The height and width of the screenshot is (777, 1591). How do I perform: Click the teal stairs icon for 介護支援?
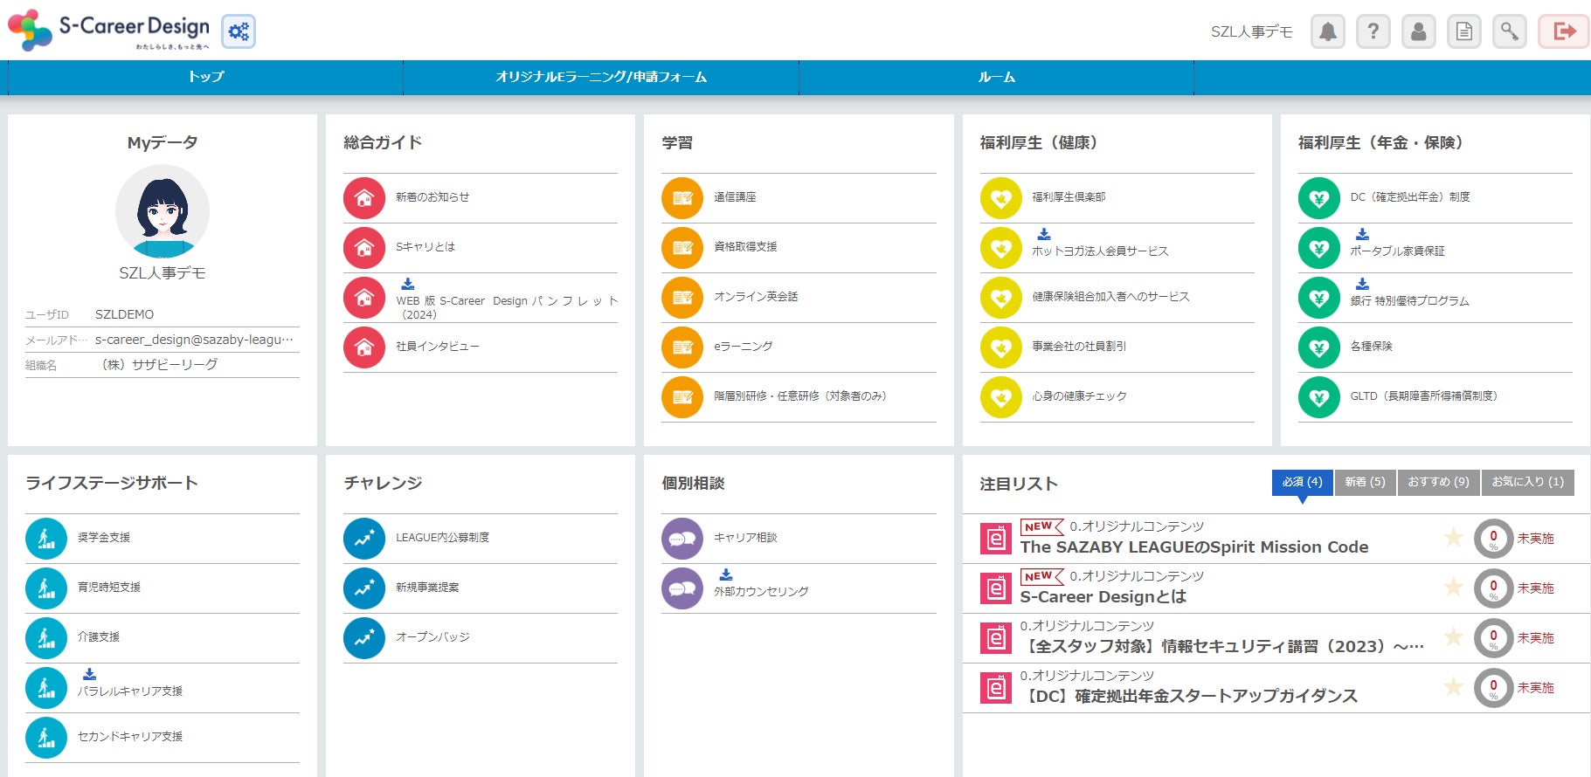click(x=46, y=638)
